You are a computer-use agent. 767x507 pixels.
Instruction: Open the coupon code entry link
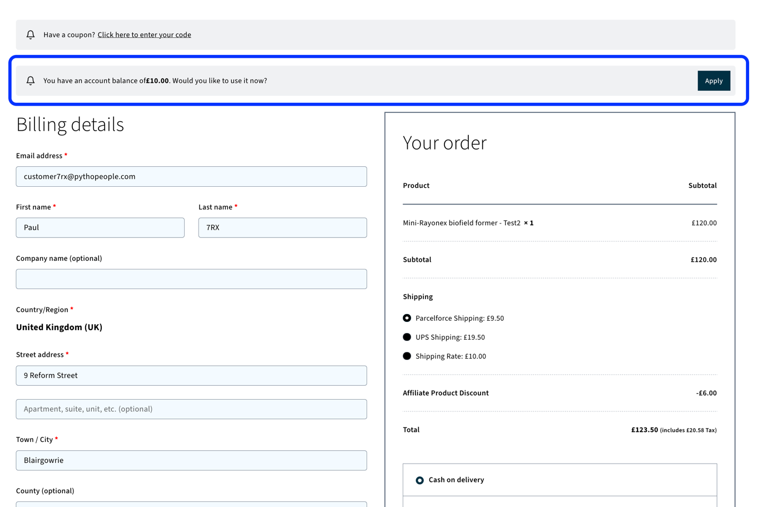pos(144,34)
